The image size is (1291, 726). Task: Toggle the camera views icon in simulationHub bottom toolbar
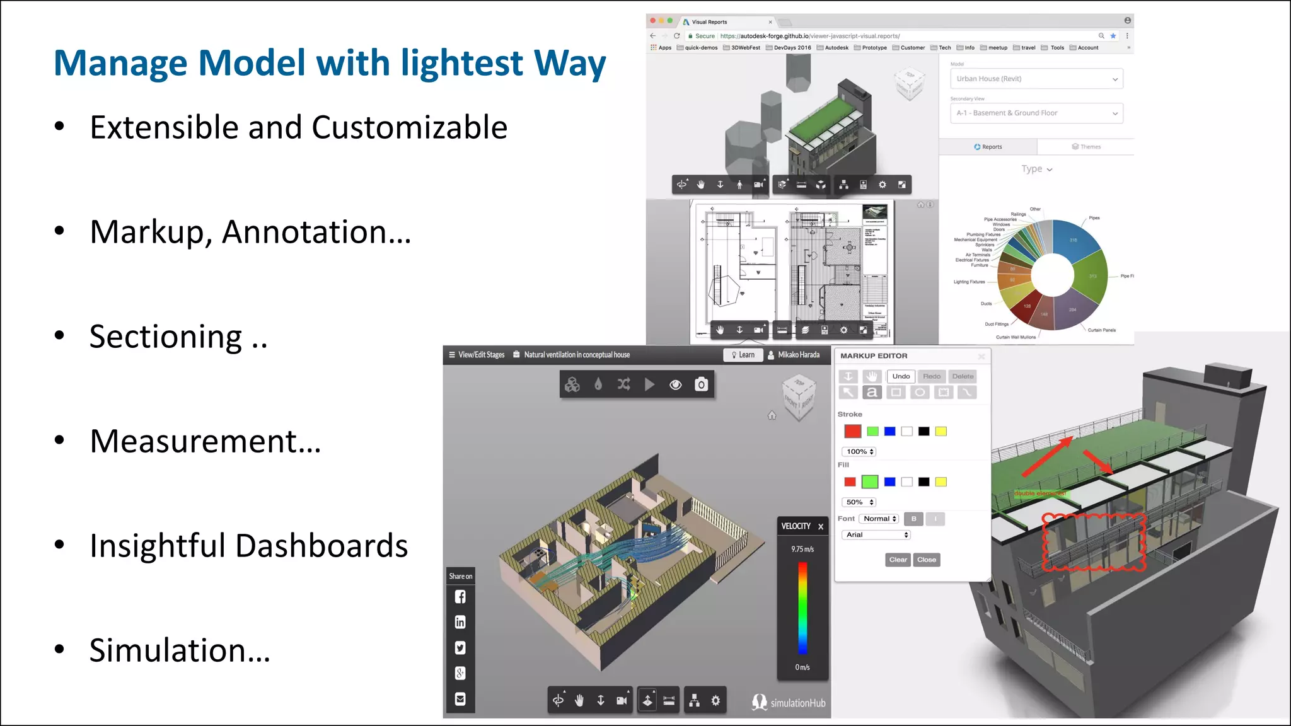(622, 700)
